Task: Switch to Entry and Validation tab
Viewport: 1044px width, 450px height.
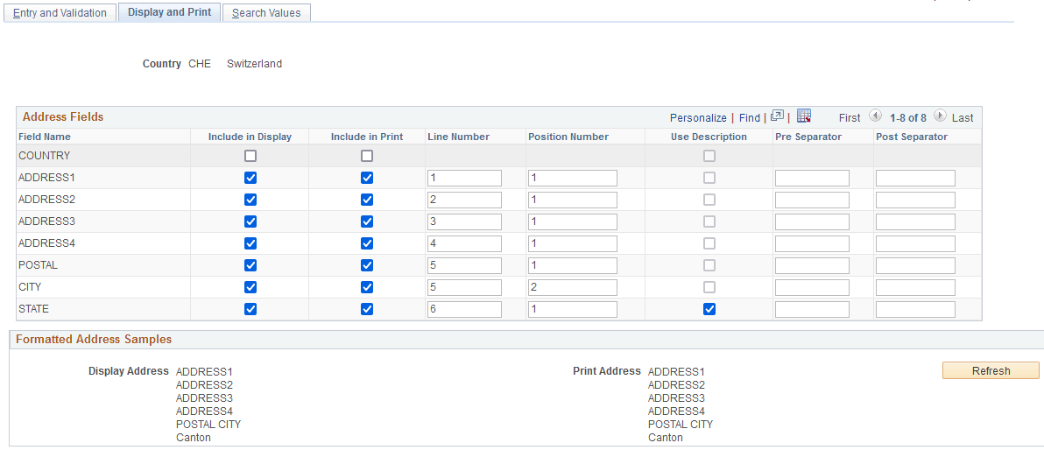Action: (x=60, y=12)
